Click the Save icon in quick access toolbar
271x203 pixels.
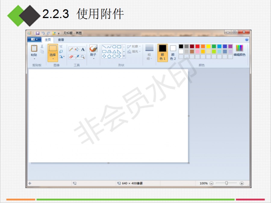[x=38, y=33]
